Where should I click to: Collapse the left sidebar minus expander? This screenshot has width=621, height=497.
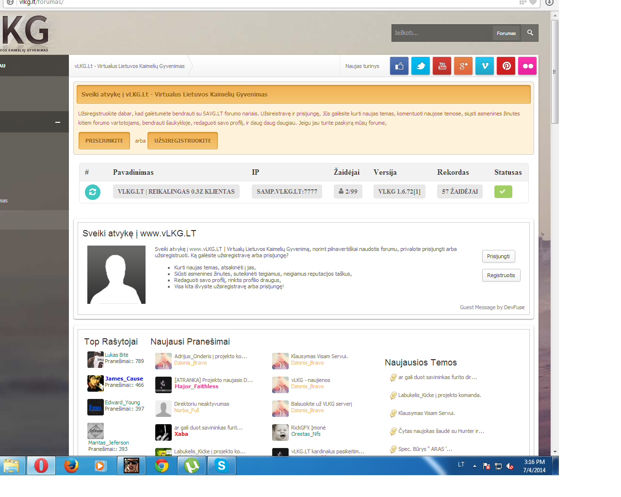(x=58, y=122)
